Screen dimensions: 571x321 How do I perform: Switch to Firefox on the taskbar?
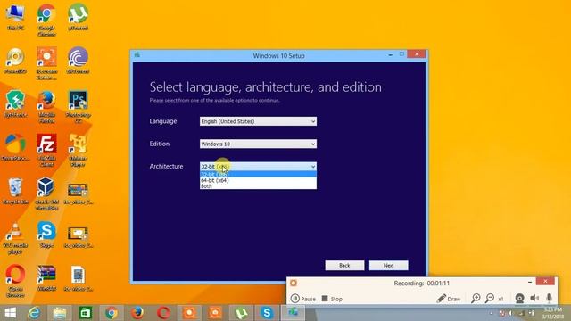pos(137,313)
